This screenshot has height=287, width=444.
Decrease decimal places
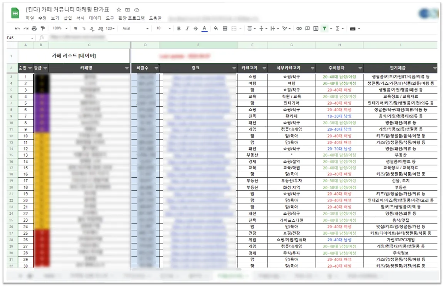pyautogui.click(x=92, y=28)
